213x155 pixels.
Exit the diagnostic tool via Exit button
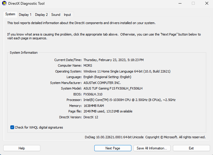pos(191,148)
